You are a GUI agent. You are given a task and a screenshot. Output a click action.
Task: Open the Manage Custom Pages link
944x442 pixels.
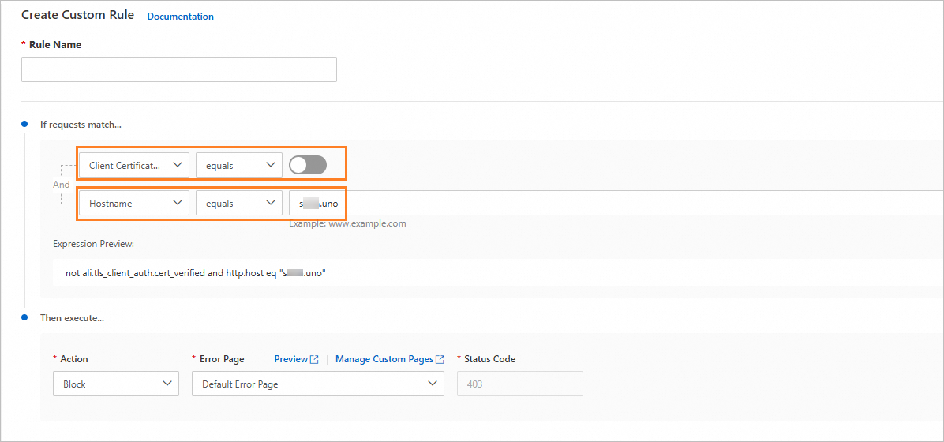coord(384,359)
